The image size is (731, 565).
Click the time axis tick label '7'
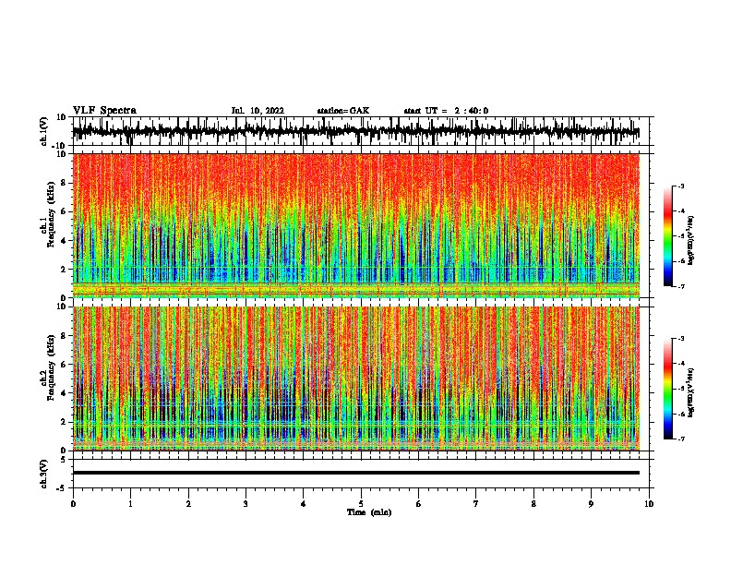click(x=476, y=504)
